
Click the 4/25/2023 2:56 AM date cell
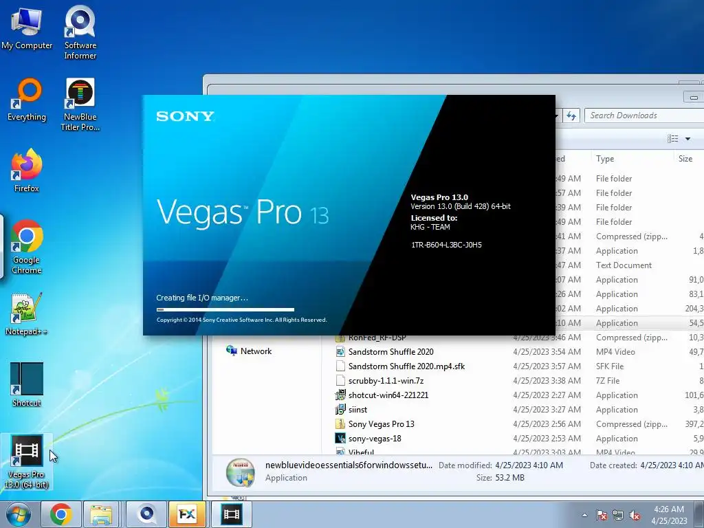tap(547, 423)
